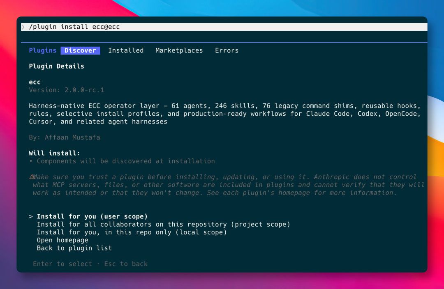Viewport: 444px width, 289px height.
Task: Click the Enter to select hint
Action: coord(62,264)
